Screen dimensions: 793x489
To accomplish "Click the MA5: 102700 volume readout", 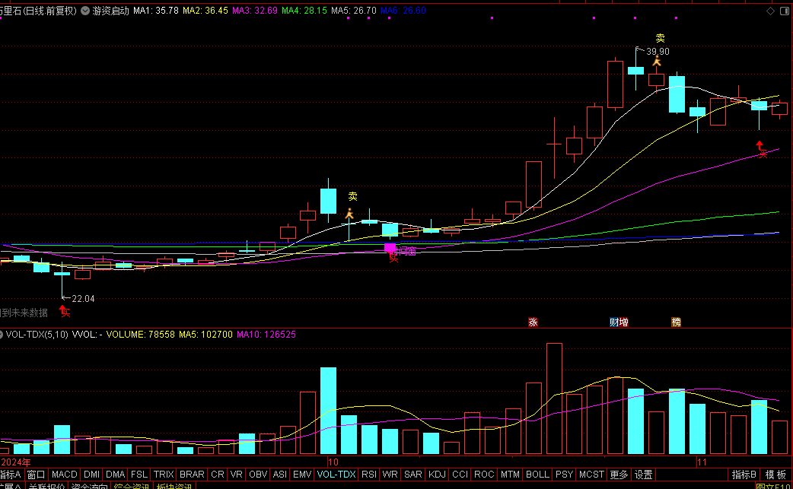I will pyautogui.click(x=205, y=335).
